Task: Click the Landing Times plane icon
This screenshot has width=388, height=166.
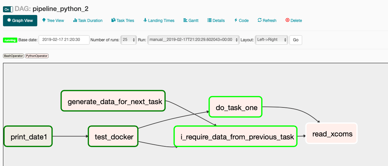Action: coord(145,20)
